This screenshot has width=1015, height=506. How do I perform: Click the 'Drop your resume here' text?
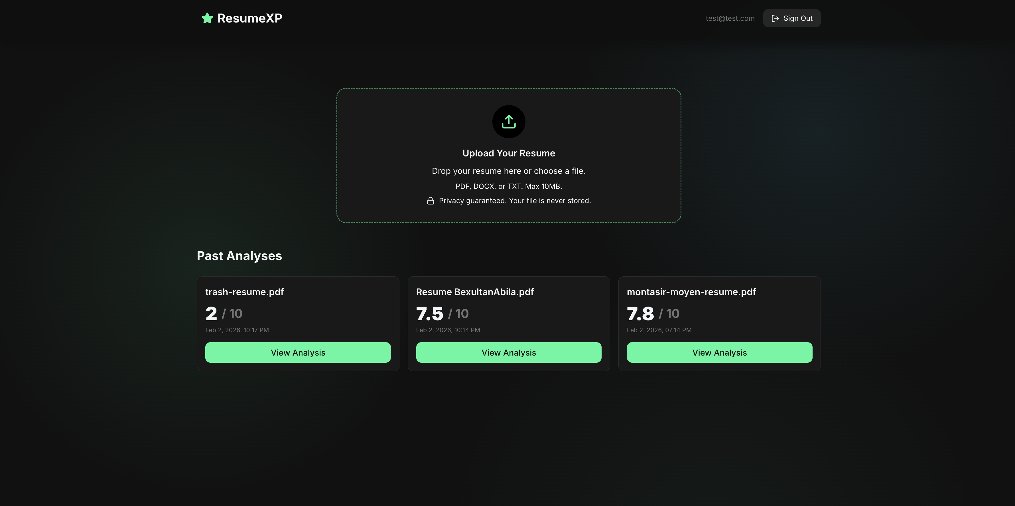click(508, 171)
